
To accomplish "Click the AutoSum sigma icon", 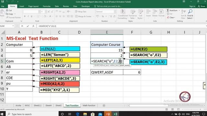I will 168,10.
